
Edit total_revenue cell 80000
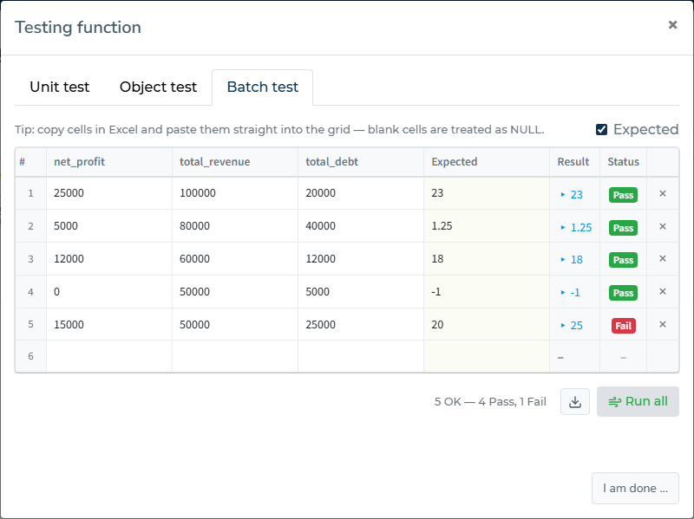point(235,226)
